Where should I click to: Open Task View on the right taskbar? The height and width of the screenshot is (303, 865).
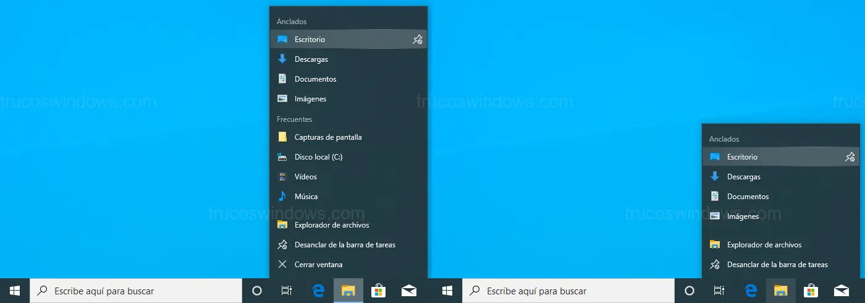719,291
